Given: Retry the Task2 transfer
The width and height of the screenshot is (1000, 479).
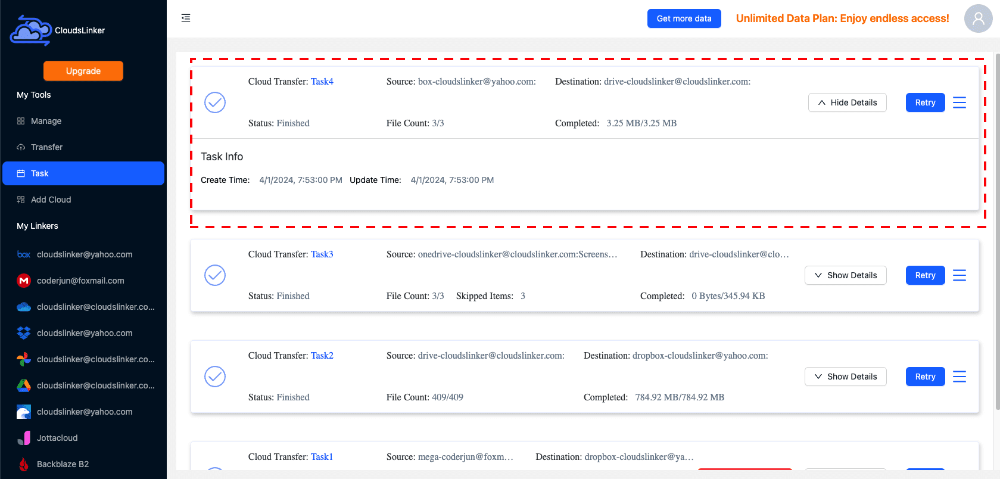Looking at the screenshot, I should coord(925,377).
